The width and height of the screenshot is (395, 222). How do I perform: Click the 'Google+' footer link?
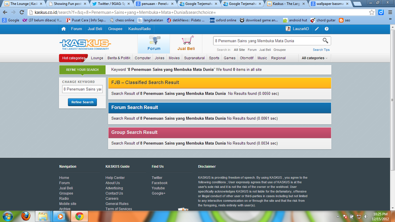[x=159, y=193]
